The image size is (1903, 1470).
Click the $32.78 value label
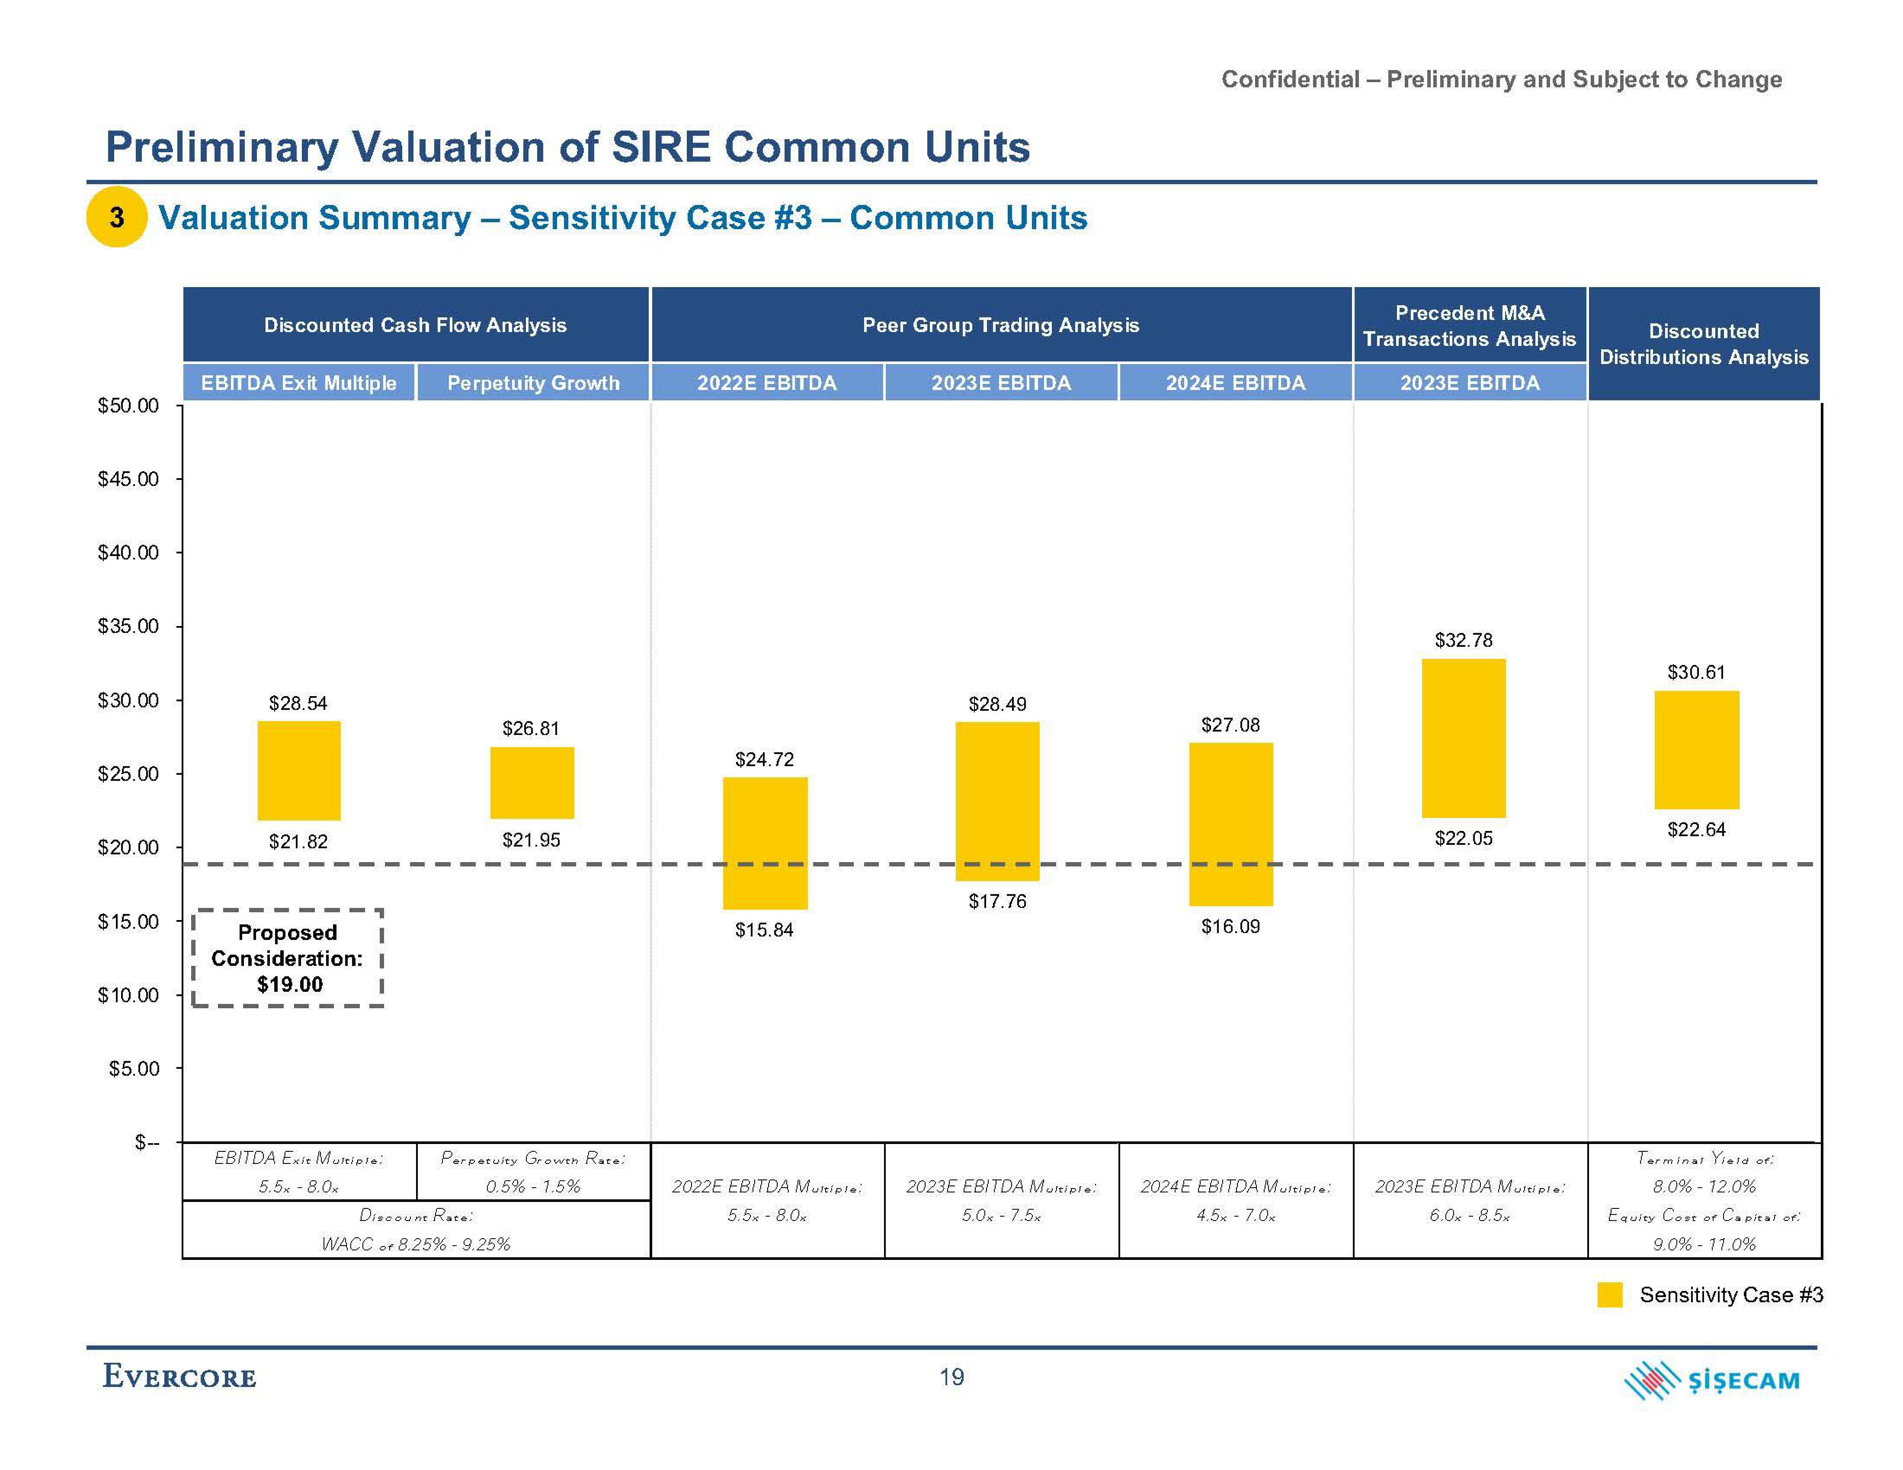pyautogui.click(x=1464, y=640)
